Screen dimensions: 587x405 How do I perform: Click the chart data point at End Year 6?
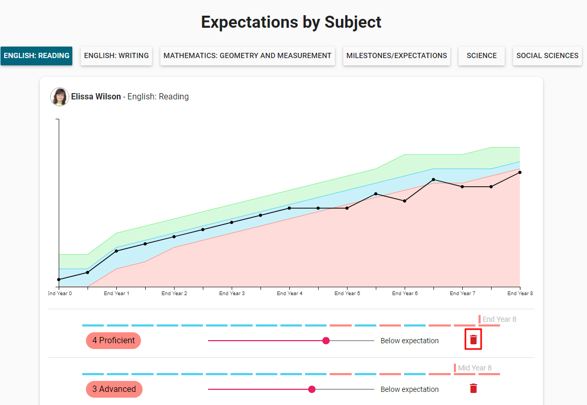coord(405,201)
